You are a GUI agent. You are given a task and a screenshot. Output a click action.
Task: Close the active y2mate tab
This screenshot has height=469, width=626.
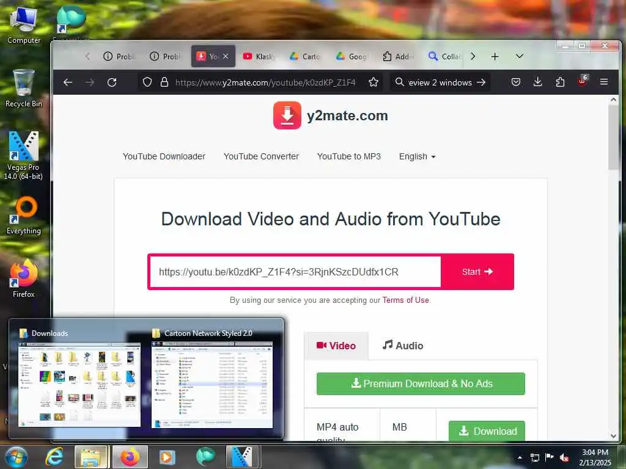tap(226, 56)
